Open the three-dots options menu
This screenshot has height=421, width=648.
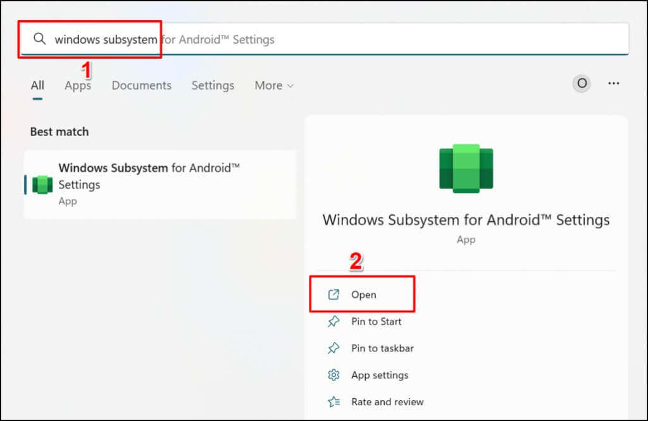click(614, 83)
